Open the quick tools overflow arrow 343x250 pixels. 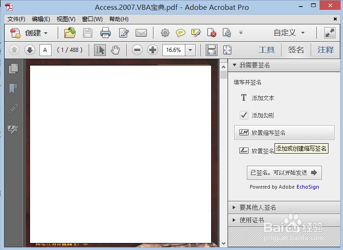click(x=241, y=32)
